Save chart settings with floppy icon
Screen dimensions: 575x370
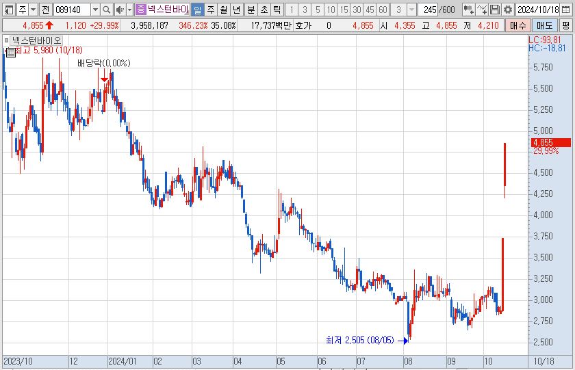(495, 10)
